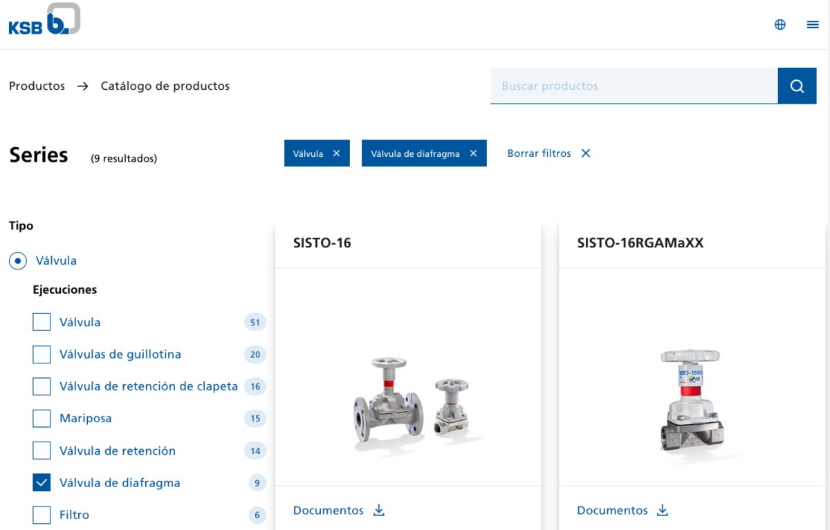Open the language globe icon
The width and height of the screenshot is (830, 530).
click(780, 25)
